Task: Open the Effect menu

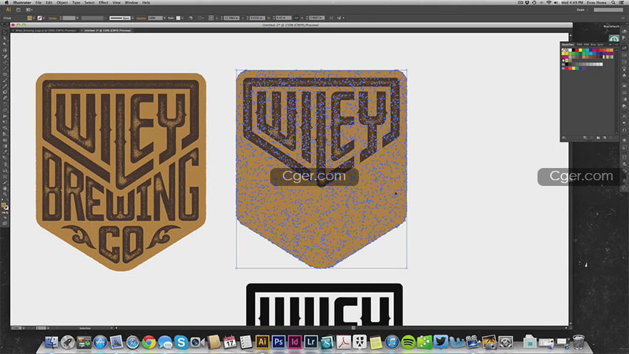Action: coord(103,2)
